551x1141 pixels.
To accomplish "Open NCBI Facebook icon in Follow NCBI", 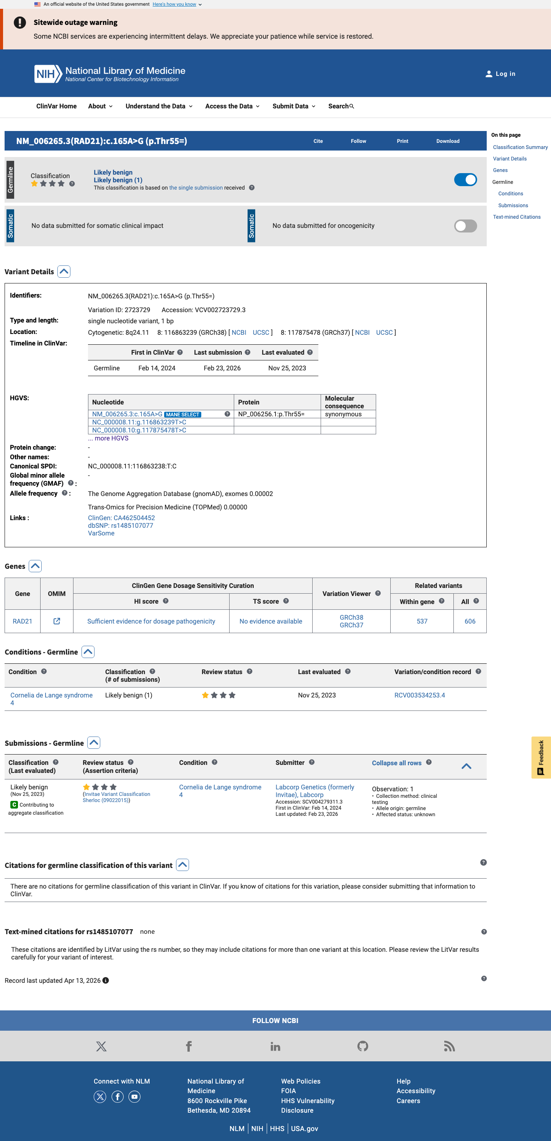I will coord(189,1046).
